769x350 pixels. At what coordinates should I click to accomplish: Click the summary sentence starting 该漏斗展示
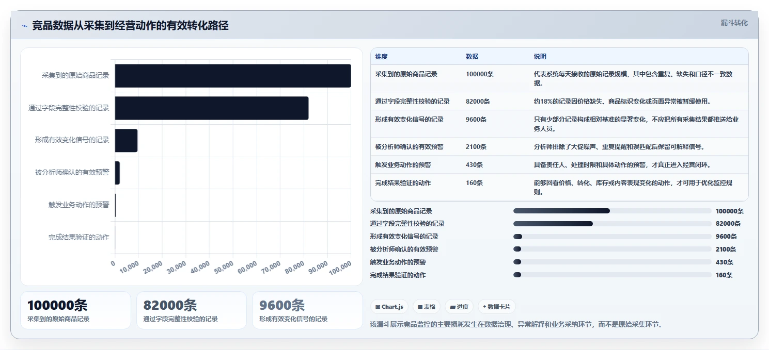[516, 325]
